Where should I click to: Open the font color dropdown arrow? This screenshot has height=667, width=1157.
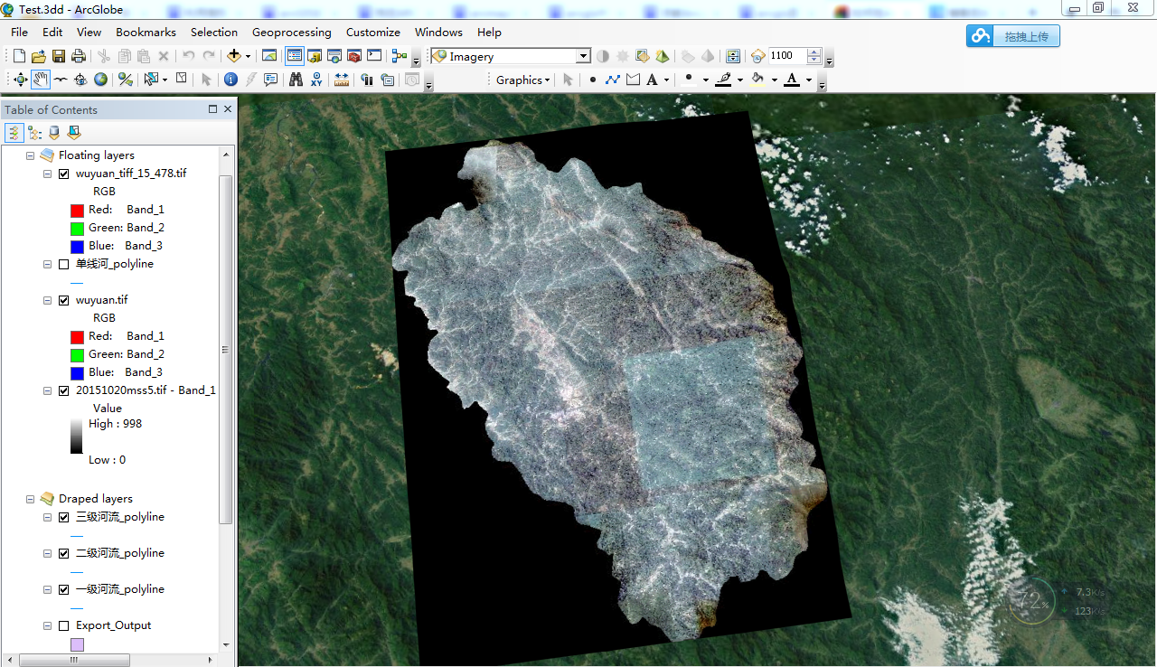coord(808,80)
